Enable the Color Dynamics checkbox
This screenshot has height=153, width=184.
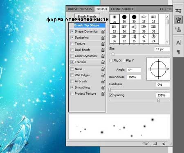click(x=72, y=56)
